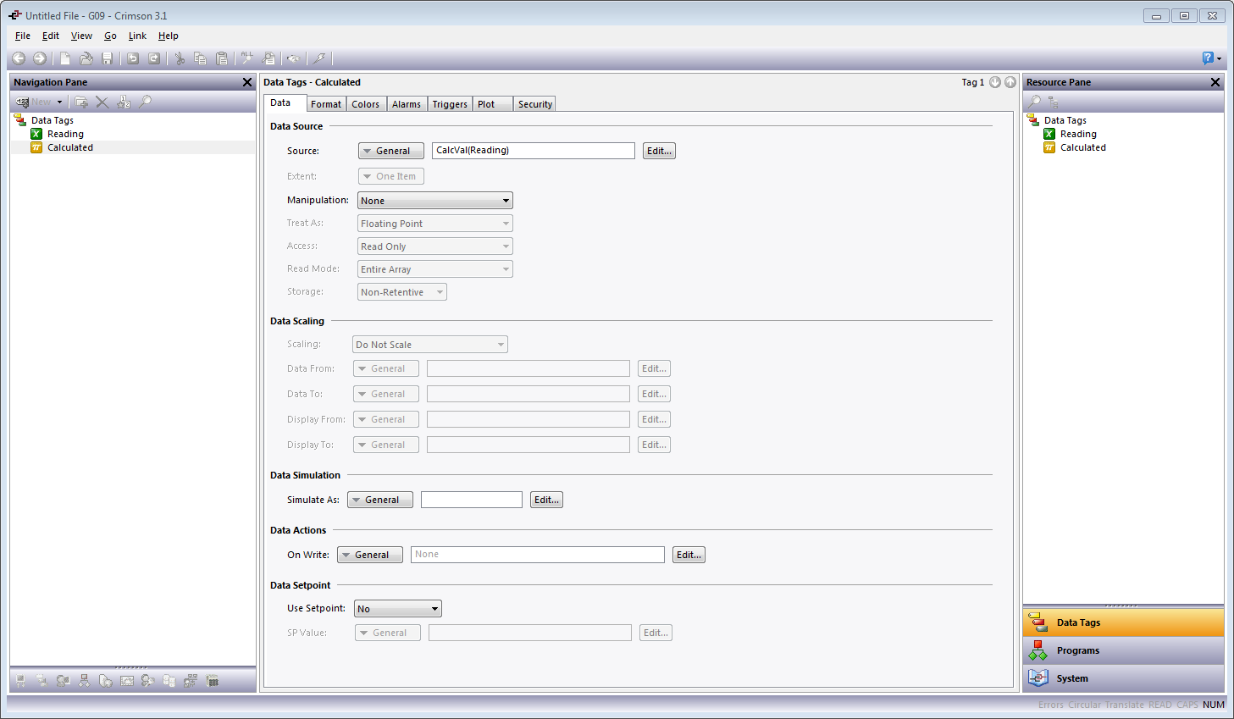
Task: Click the Navigation Pane magnifier find icon
Action: [146, 102]
